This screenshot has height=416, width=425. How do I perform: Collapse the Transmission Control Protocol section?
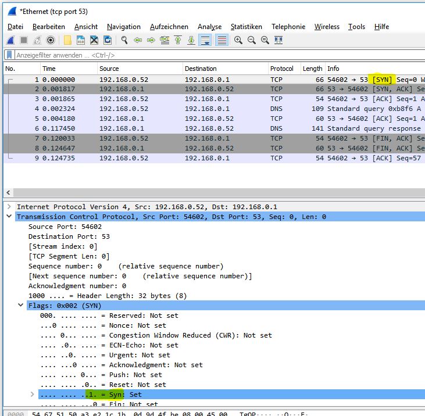point(9,217)
